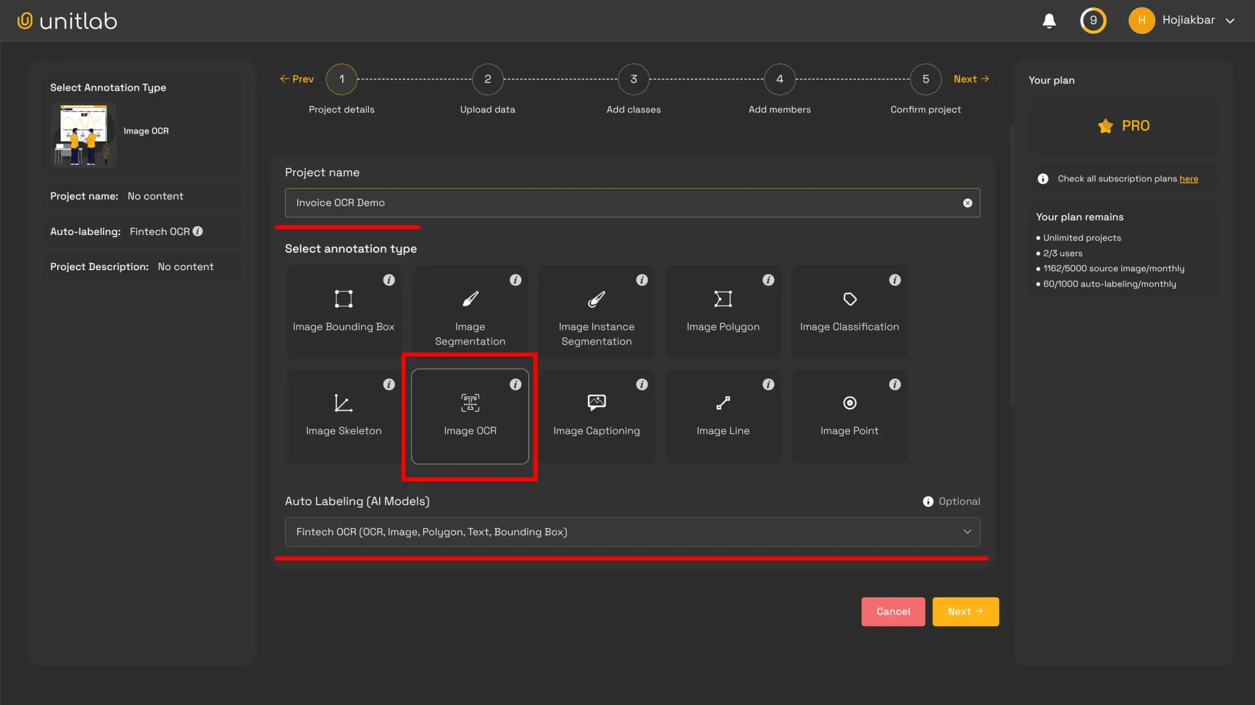
Task: Go to the Add members step
Action: pyautogui.click(x=779, y=79)
